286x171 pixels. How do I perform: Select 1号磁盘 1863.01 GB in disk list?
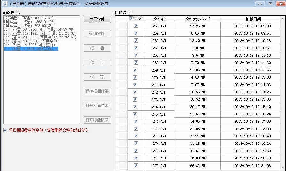pyautogui.click(x=29, y=22)
